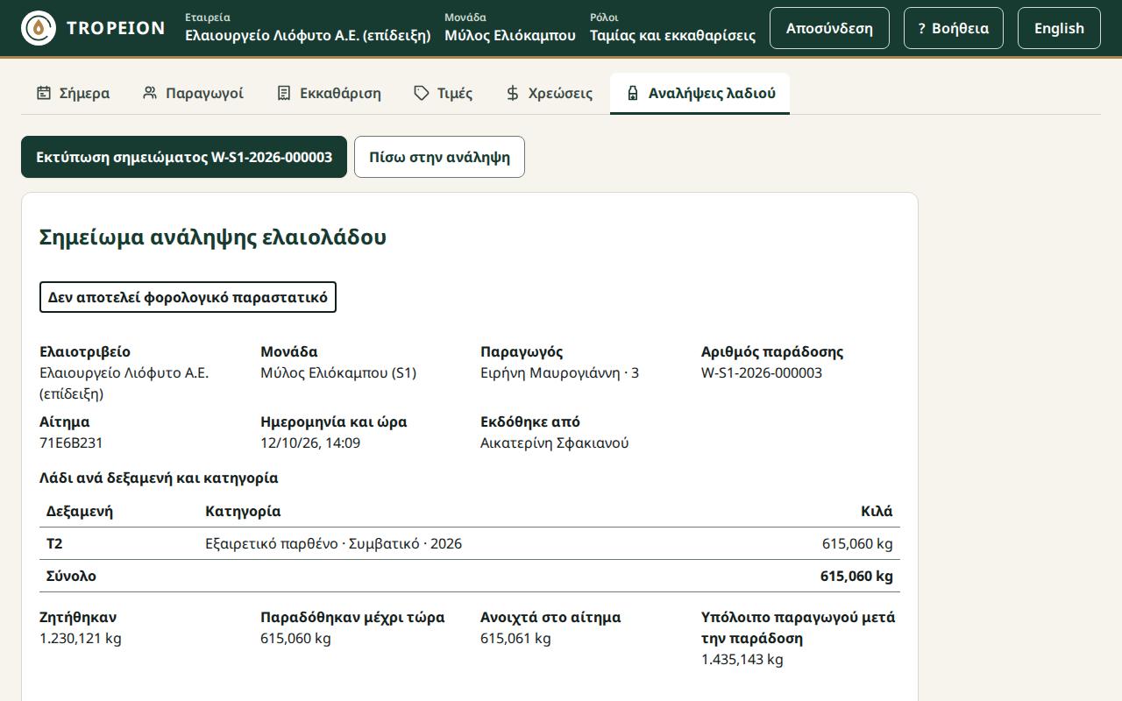Click producer name Ειρήνη Μαυρογιάννη · 3
The height and width of the screenshot is (701, 1122).
pyautogui.click(x=559, y=372)
